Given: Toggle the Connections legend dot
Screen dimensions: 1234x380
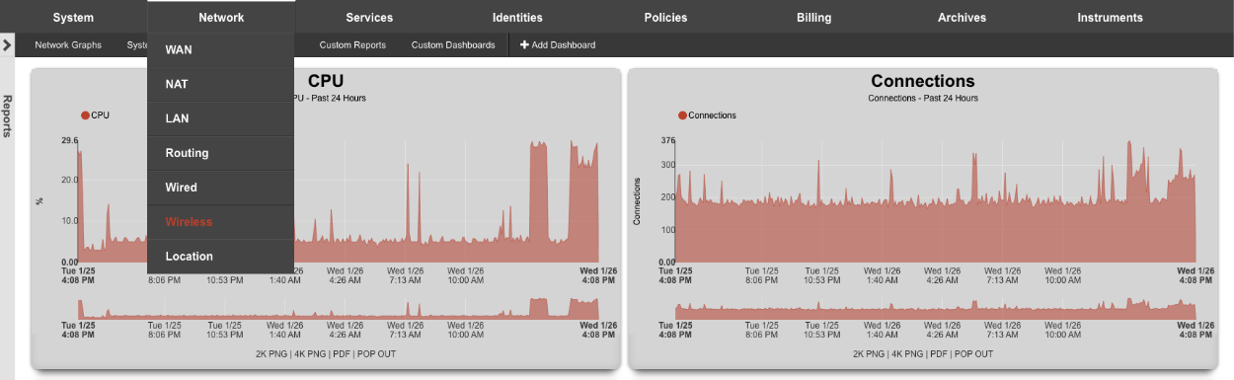Looking at the screenshot, I should (682, 115).
